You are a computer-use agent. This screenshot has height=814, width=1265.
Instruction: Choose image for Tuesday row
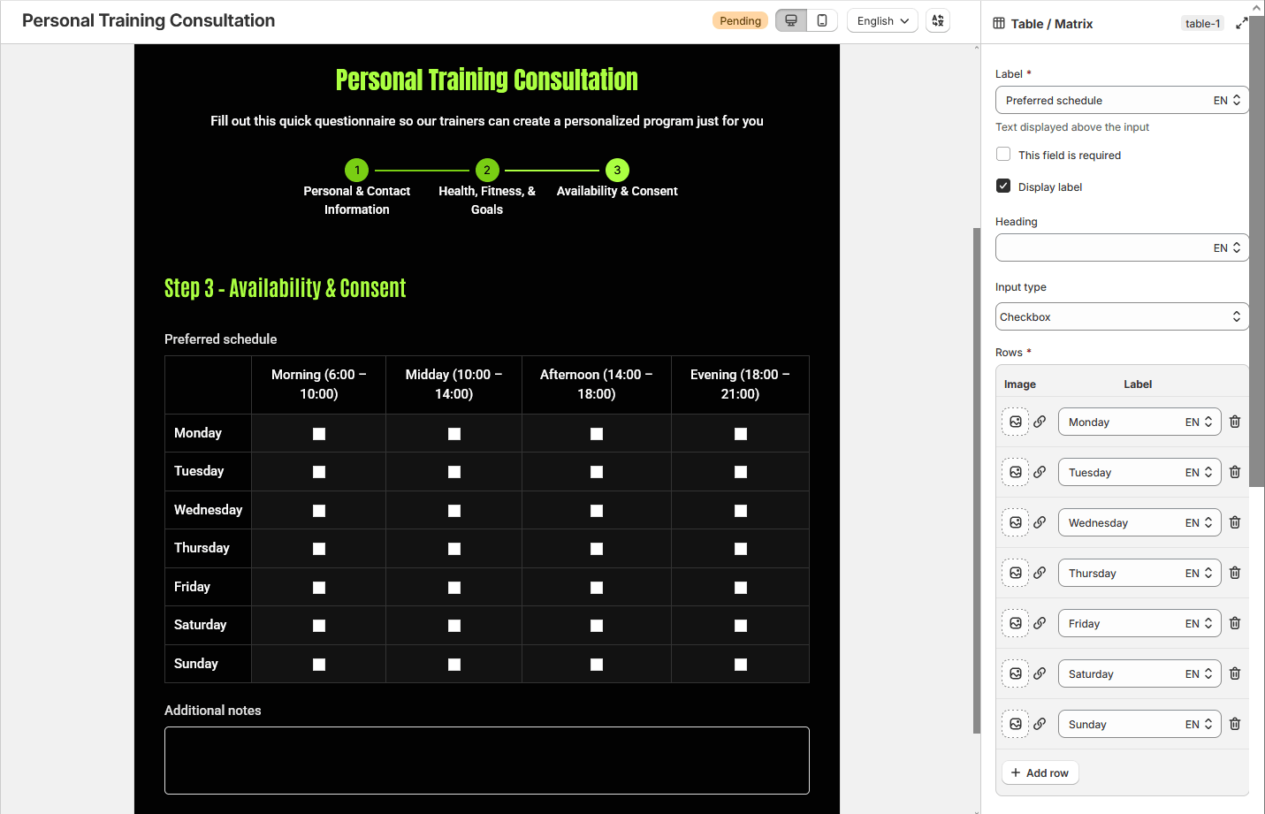(x=1016, y=472)
